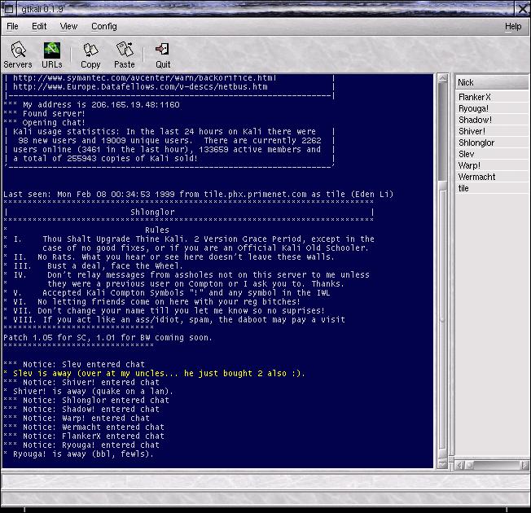Viewport: 531px width, 513px height.
Task: Open the Help menu
Action: (x=512, y=26)
